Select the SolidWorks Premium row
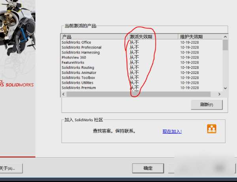This screenshot has width=237, height=182. pyautogui.click(x=142, y=88)
